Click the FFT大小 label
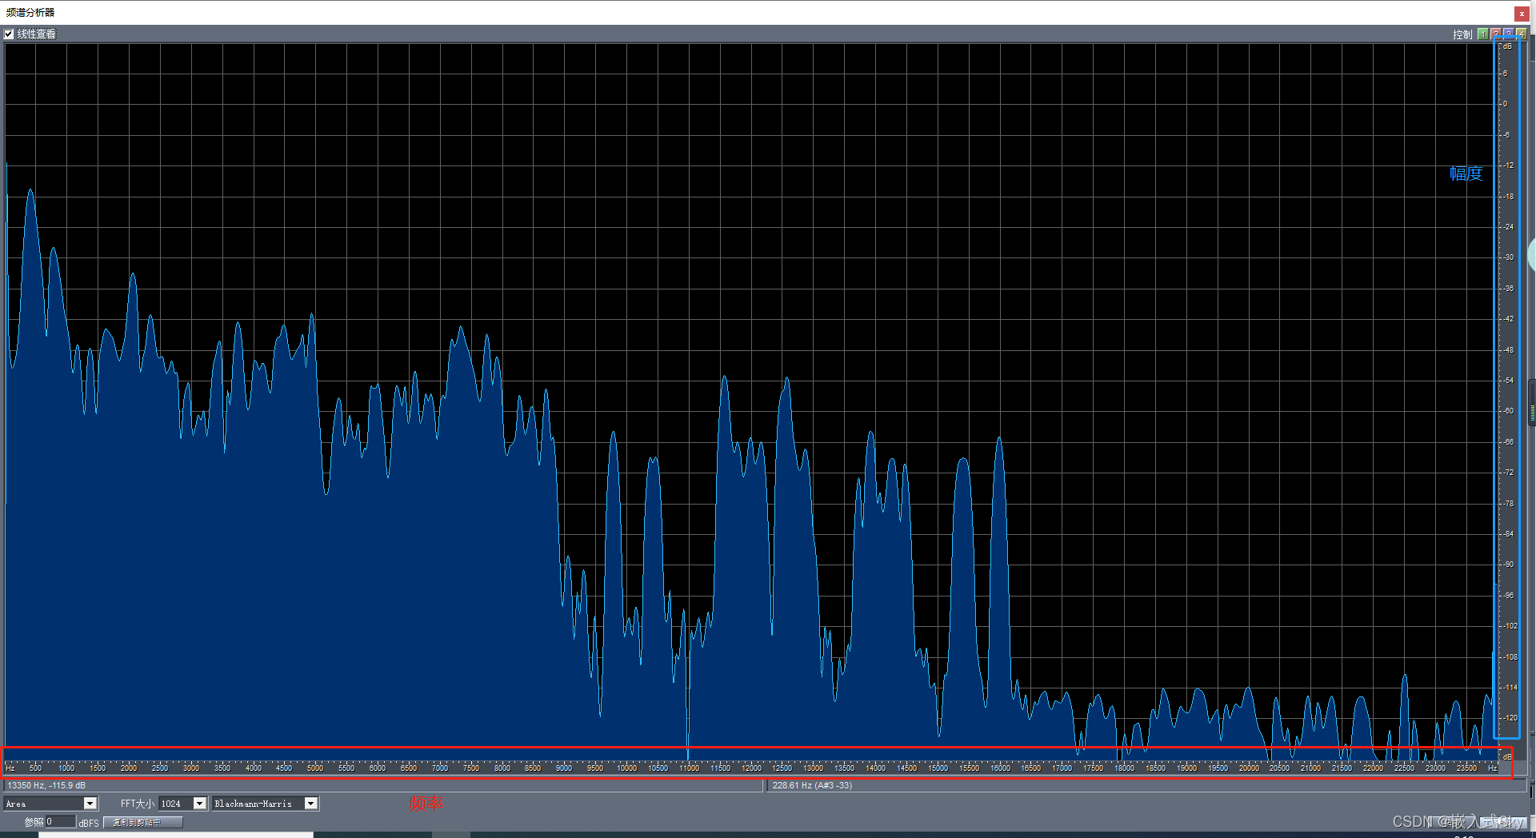The image size is (1536, 838). click(138, 804)
